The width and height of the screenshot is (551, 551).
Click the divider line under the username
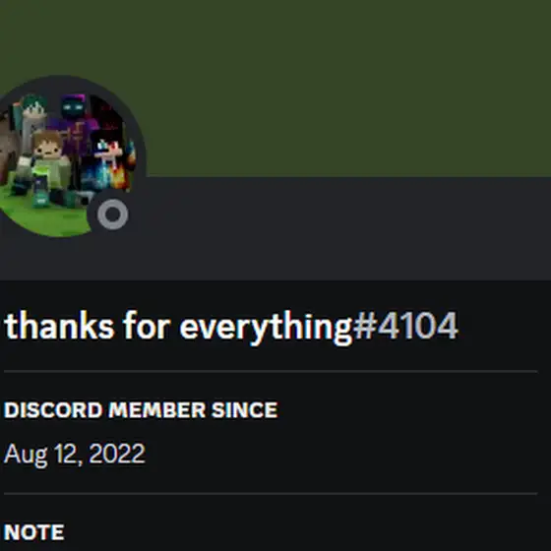271,371
